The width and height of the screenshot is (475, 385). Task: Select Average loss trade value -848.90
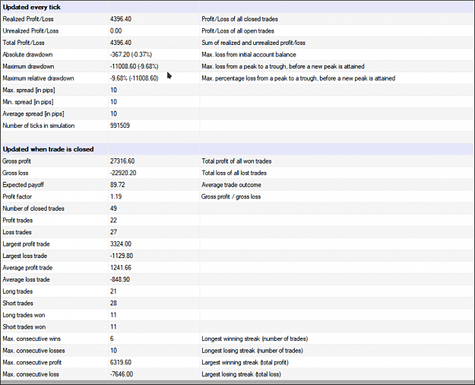click(119, 279)
